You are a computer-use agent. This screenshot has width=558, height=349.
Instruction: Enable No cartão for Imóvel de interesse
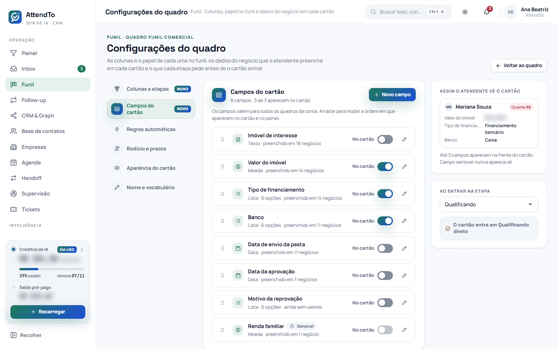385,139
